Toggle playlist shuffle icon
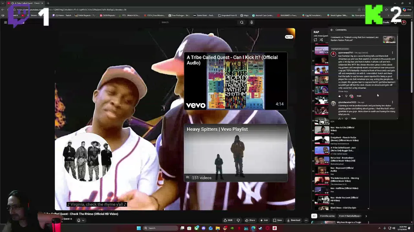The image size is (414, 232). (321, 40)
